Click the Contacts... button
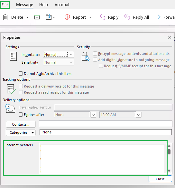Image resolution: width=175 pixels, height=188 pixels. (21, 124)
